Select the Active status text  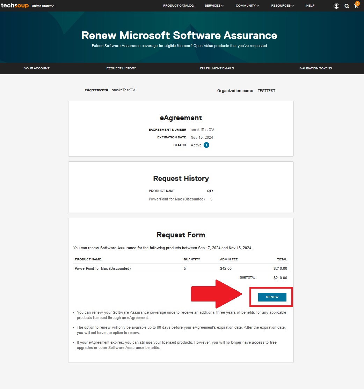pos(196,145)
